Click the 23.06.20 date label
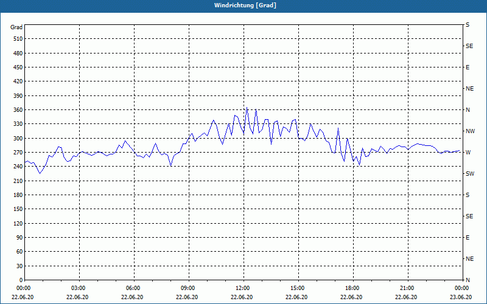The height and width of the screenshot is (304, 487). [x=461, y=297]
